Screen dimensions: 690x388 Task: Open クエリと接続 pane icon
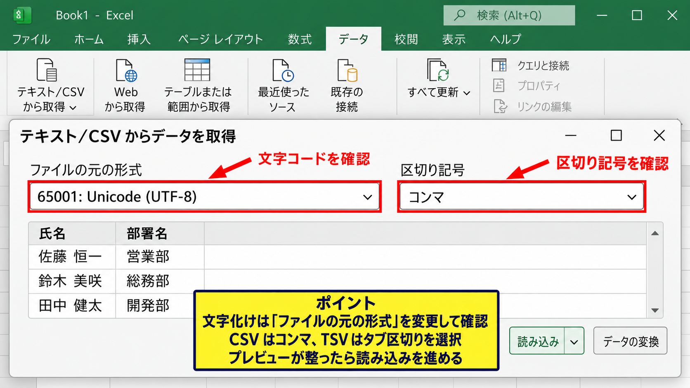[499, 65]
